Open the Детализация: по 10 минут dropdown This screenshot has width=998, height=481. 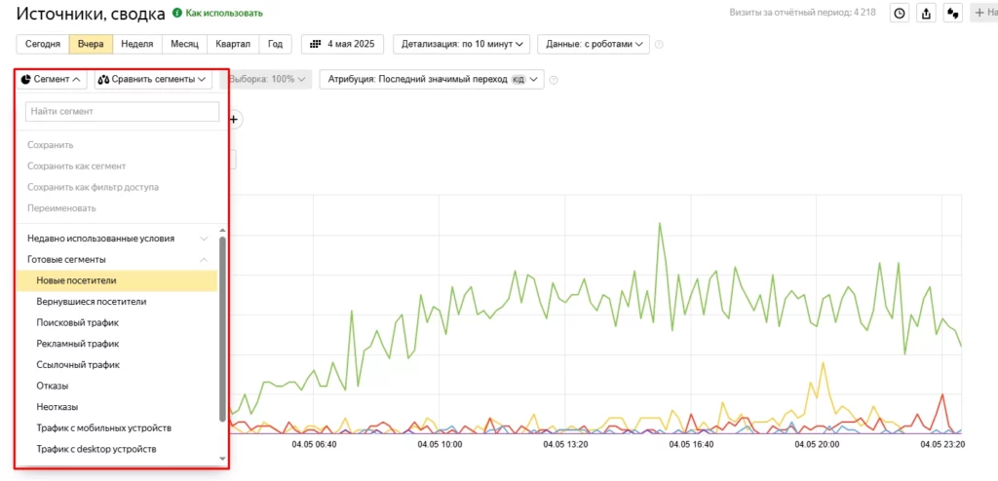click(462, 44)
